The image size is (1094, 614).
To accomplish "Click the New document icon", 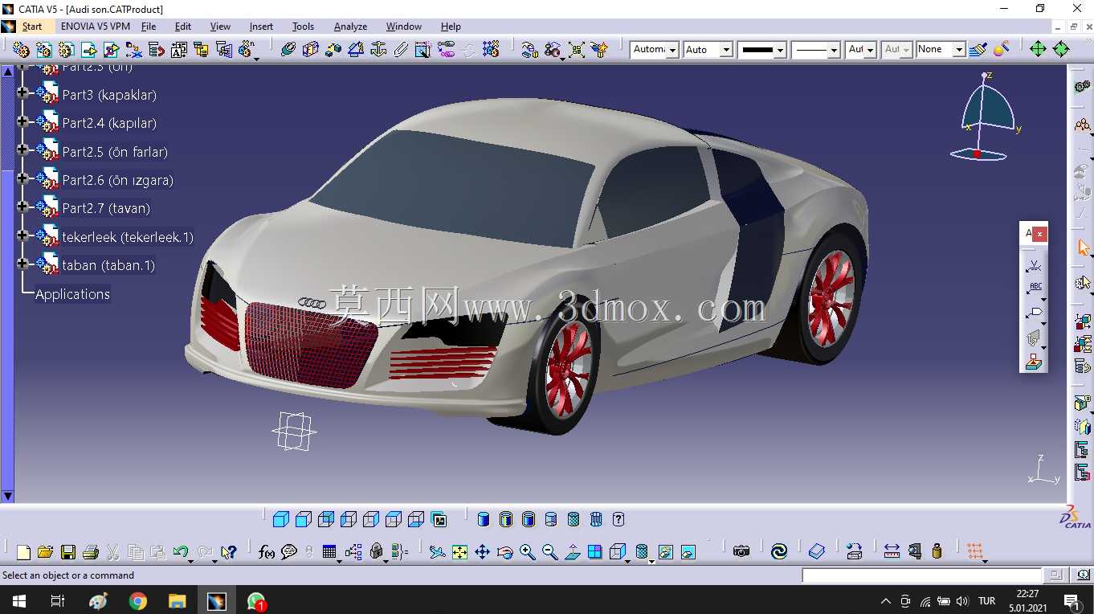I will [23, 552].
